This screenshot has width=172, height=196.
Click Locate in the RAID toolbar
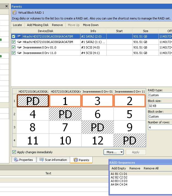(17, 25)
